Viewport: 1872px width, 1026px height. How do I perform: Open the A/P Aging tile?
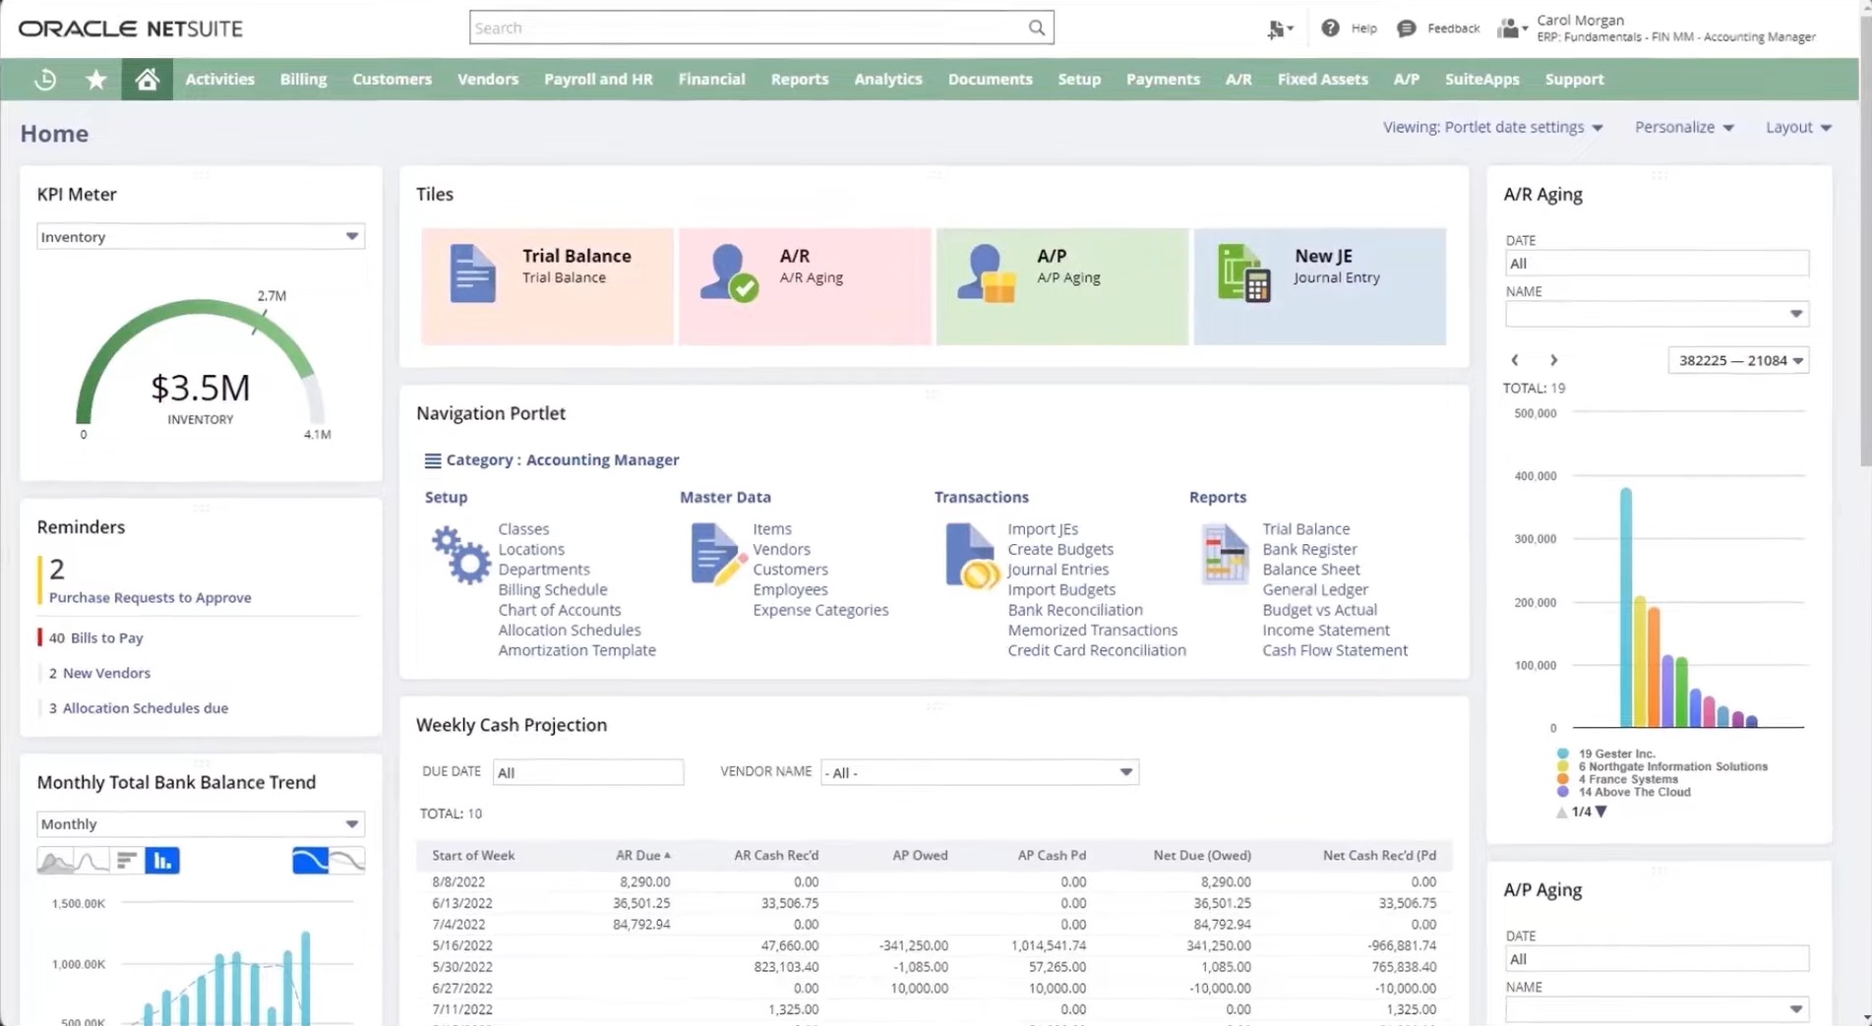(x=1062, y=286)
